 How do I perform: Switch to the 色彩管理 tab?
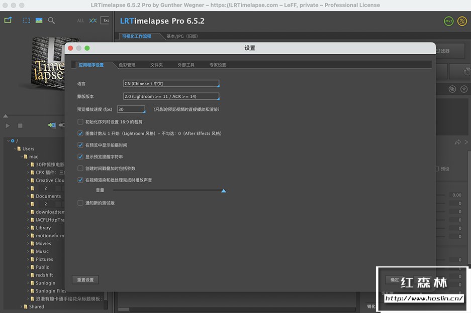click(127, 65)
